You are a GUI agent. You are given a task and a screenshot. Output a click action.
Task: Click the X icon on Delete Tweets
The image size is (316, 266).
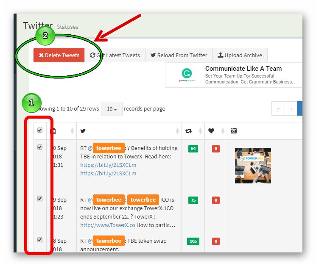(41, 55)
